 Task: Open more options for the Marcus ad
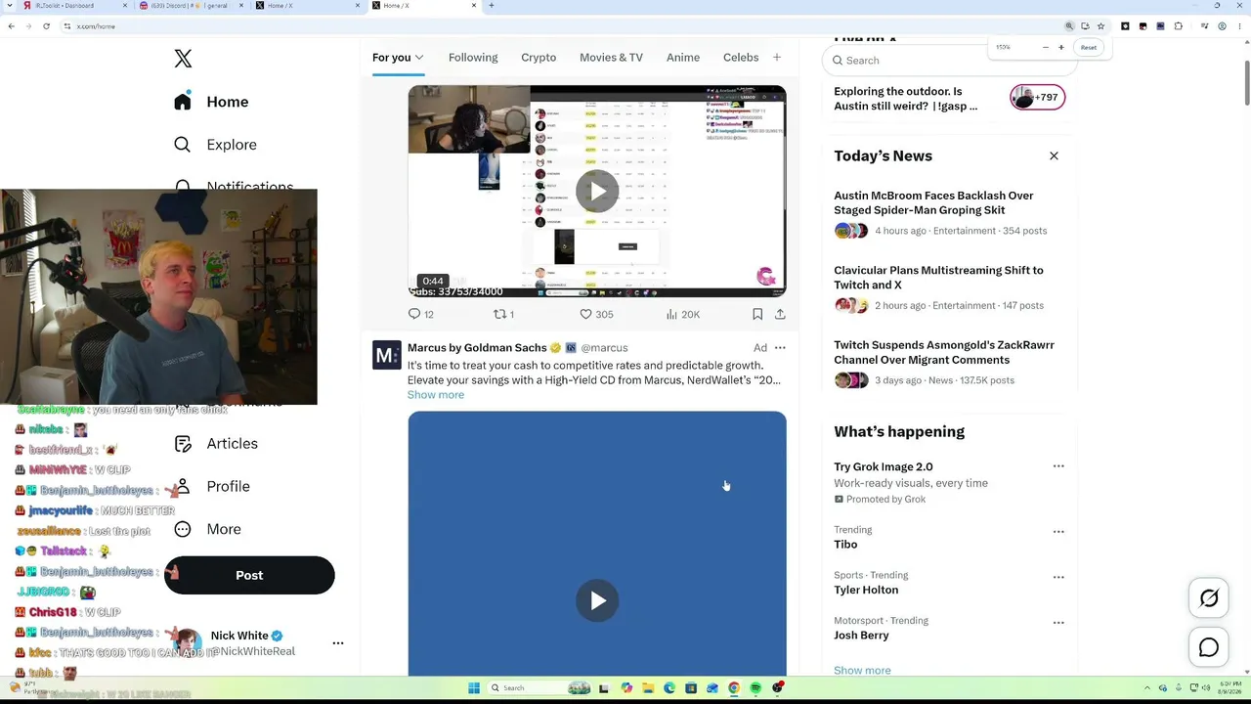(780, 348)
